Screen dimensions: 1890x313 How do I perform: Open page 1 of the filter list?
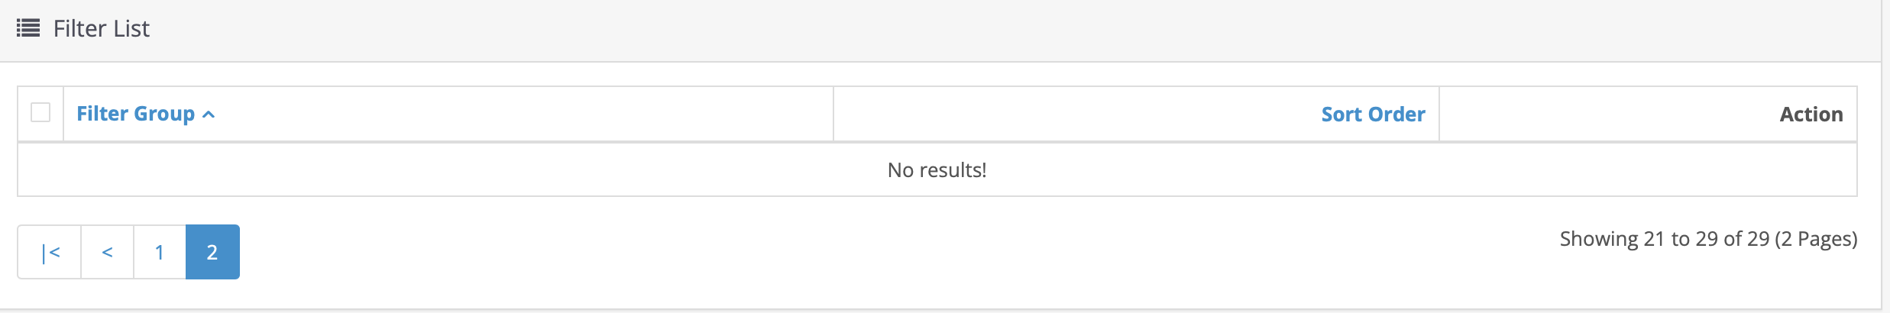tap(160, 252)
